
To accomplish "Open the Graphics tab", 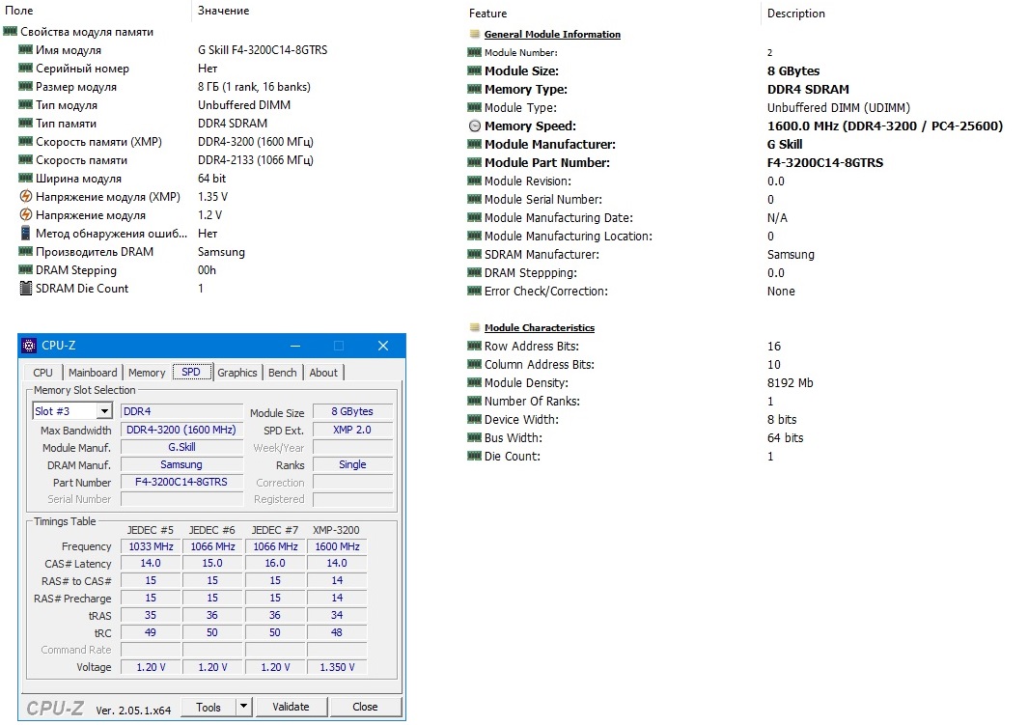I will pos(237,373).
